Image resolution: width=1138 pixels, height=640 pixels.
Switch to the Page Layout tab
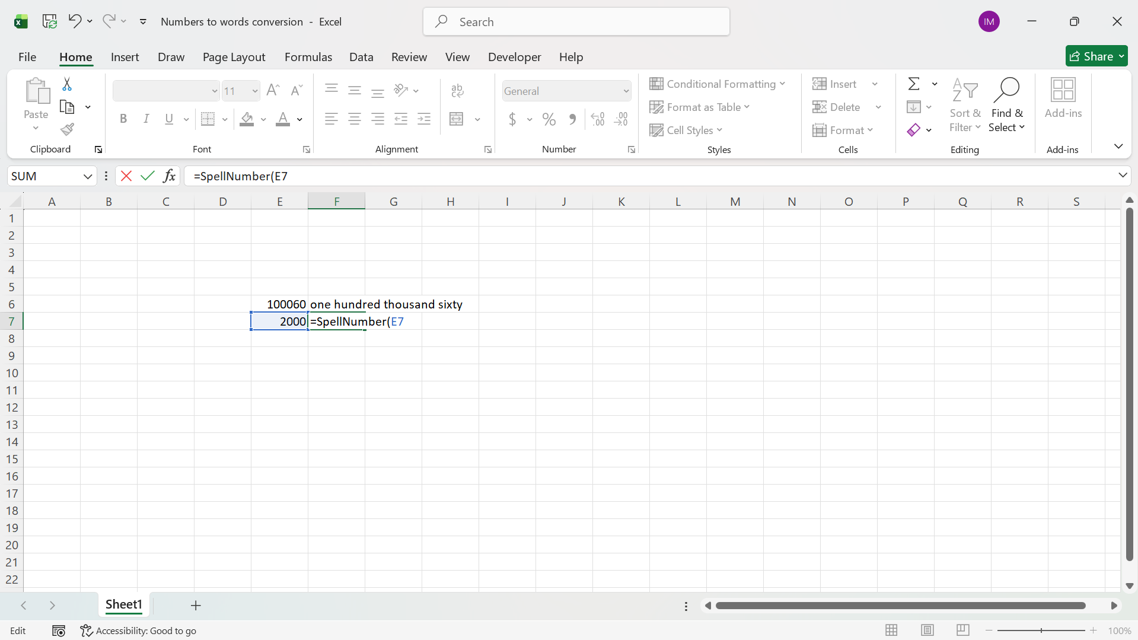click(234, 57)
